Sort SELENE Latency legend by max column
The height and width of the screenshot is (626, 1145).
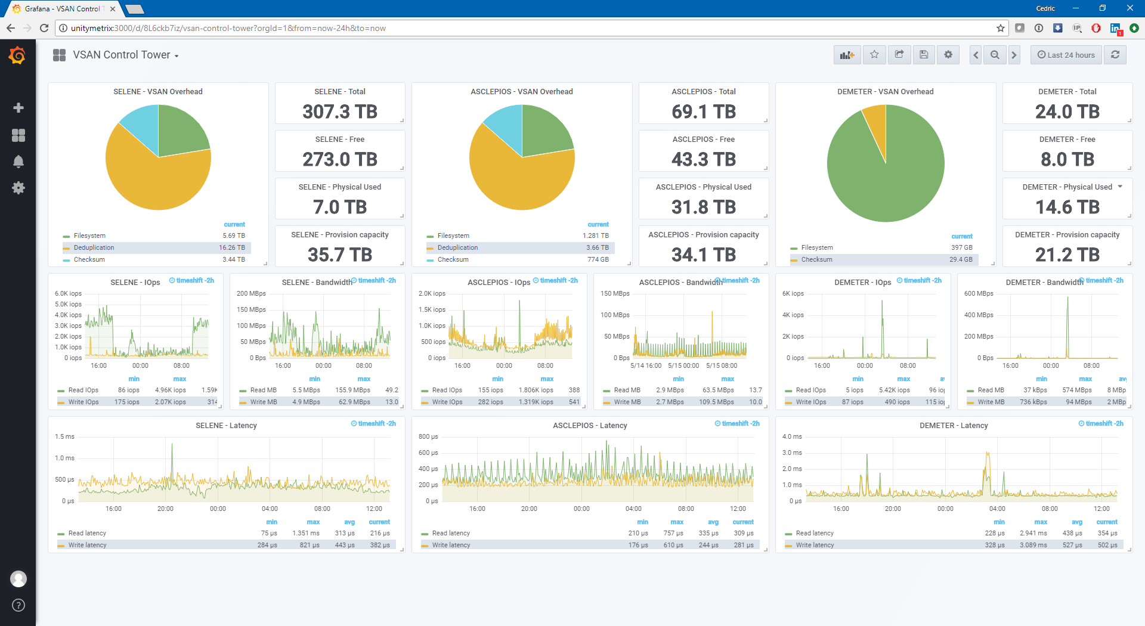(313, 522)
